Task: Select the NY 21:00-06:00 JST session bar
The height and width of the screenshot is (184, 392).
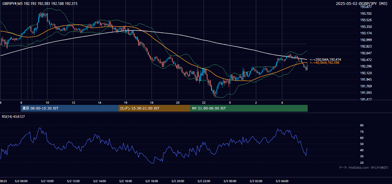Action: [249, 108]
